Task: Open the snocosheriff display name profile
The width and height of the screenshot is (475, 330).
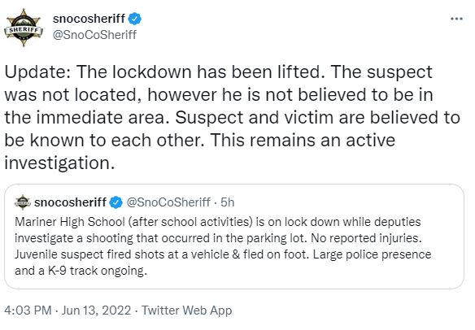Action: click(89, 19)
